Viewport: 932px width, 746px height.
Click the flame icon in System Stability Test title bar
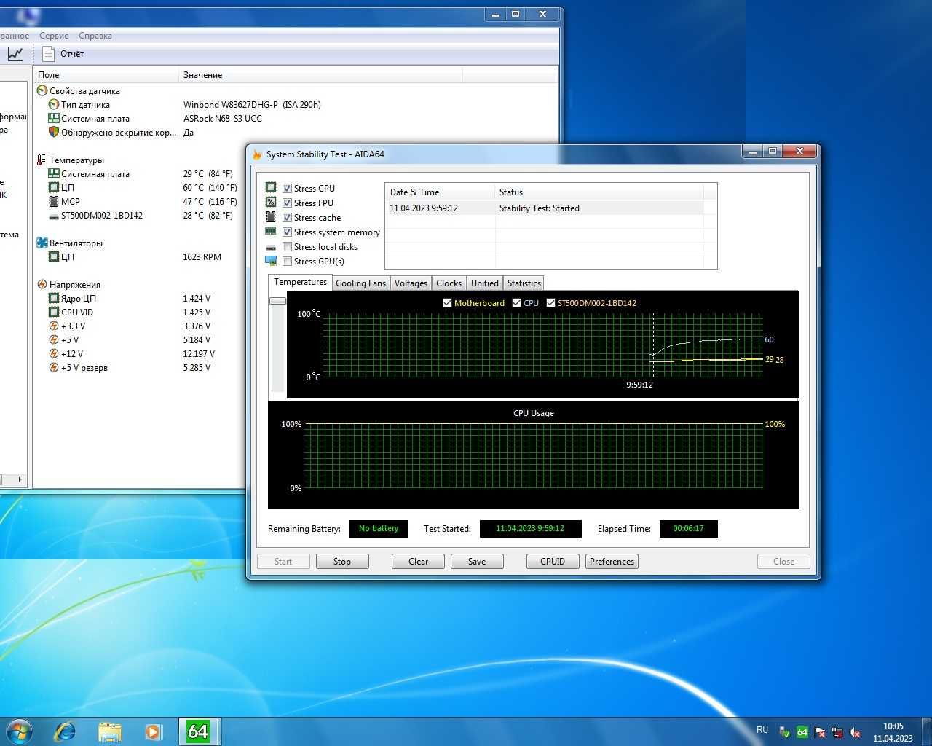[257, 154]
